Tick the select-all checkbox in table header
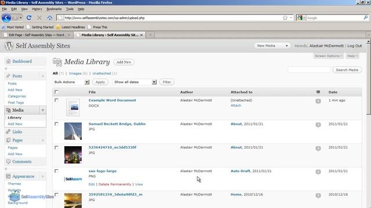Image resolution: width=371 pixels, height=208 pixels. 56,92
